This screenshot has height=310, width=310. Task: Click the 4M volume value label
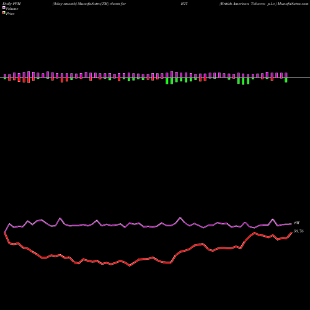(x=296, y=223)
